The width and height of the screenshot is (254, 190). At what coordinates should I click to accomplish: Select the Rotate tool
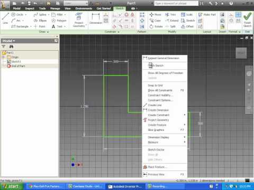pos(156,26)
